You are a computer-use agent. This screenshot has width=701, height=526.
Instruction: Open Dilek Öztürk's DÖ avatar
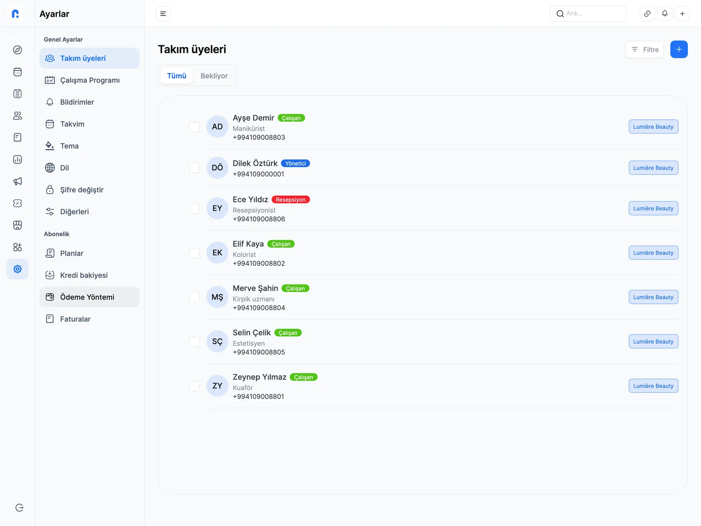click(217, 168)
